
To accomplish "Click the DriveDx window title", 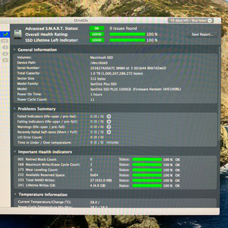I will [x=81, y=20].
